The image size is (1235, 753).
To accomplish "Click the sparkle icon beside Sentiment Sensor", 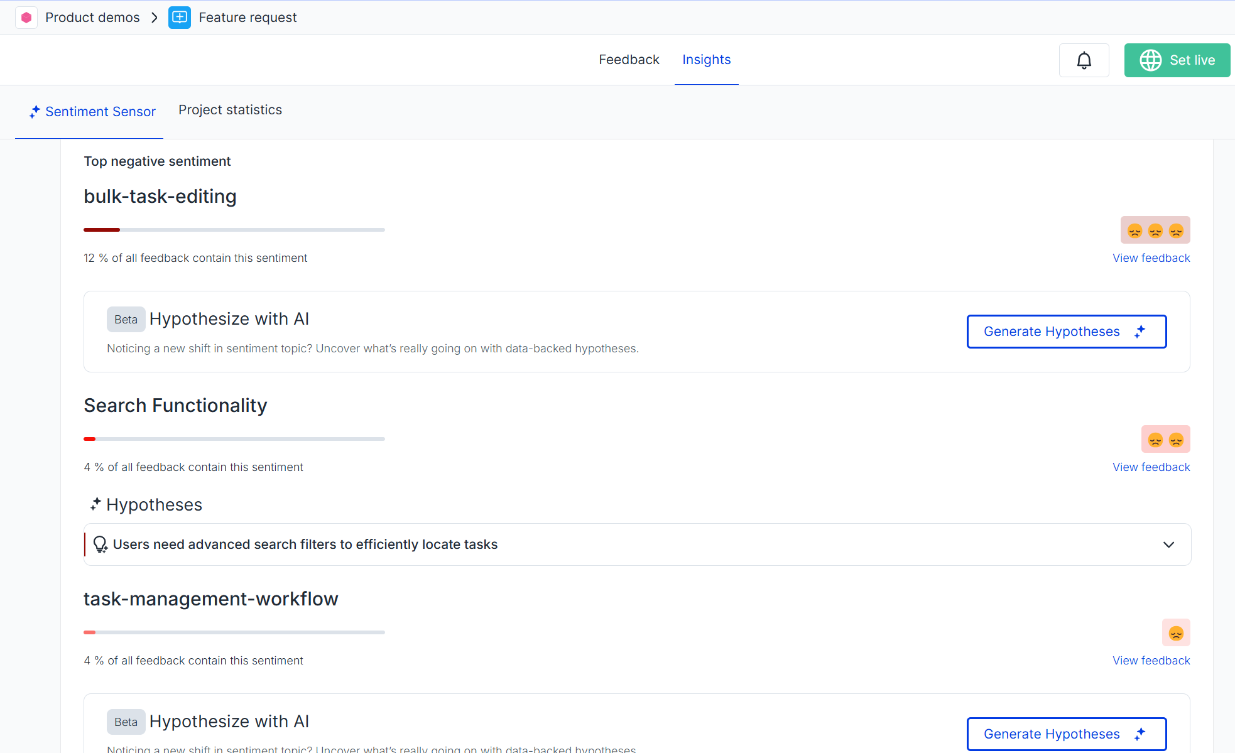I will [35, 112].
